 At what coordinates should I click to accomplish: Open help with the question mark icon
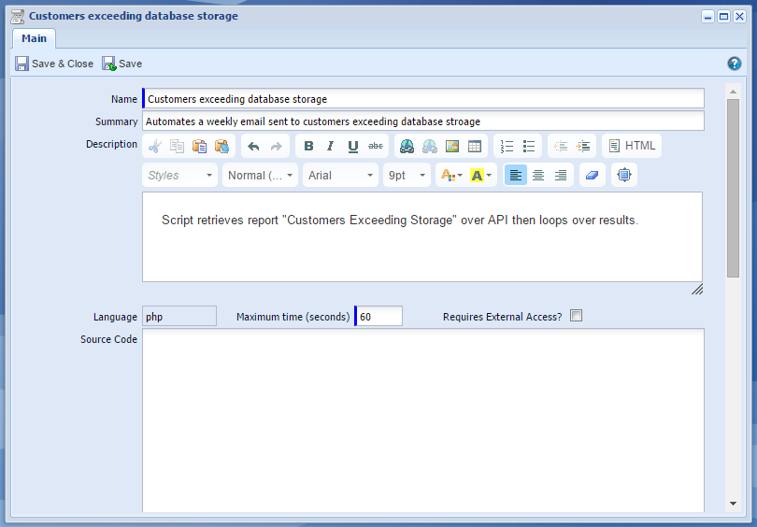[x=735, y=64]
